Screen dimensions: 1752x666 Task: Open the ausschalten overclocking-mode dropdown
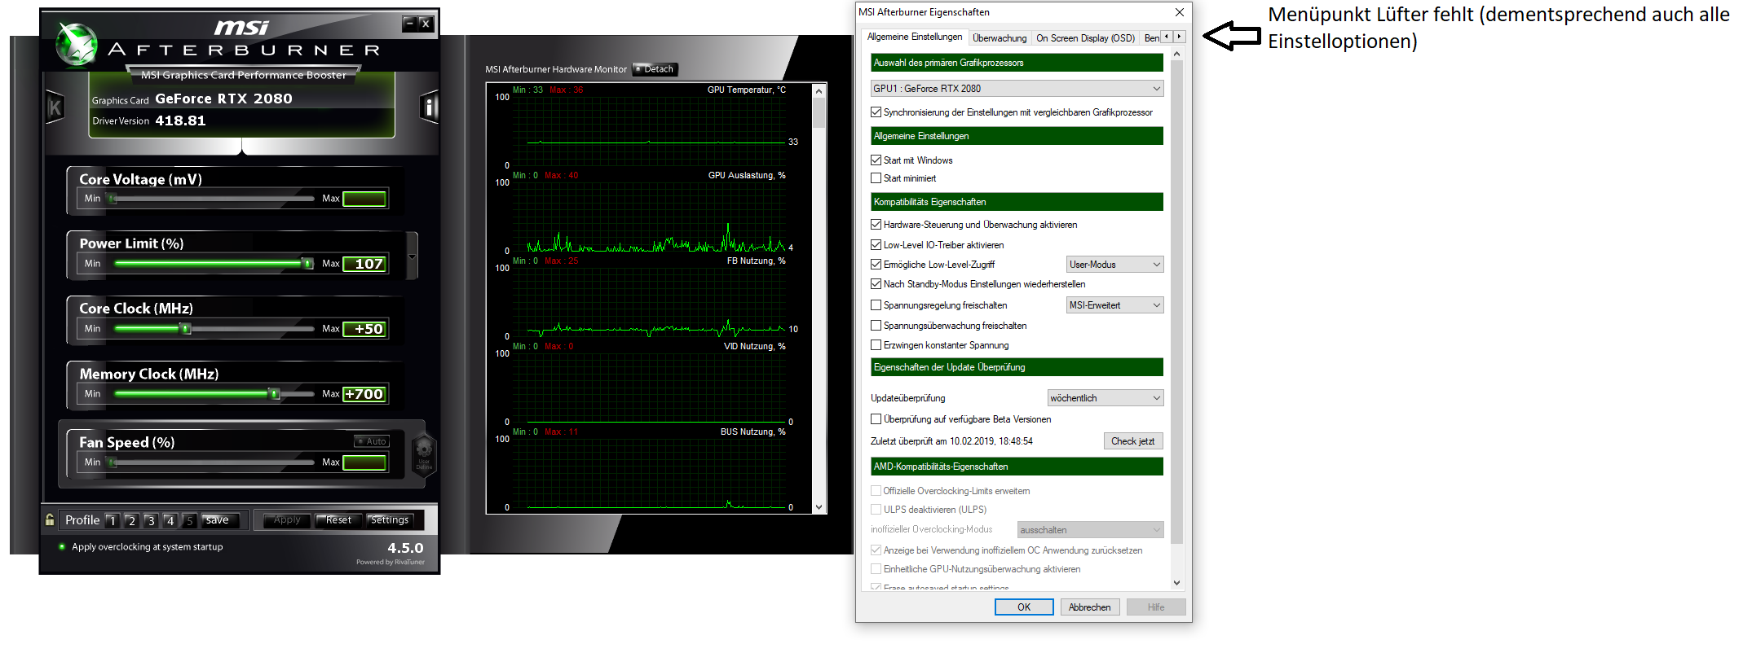(1090, 530)
